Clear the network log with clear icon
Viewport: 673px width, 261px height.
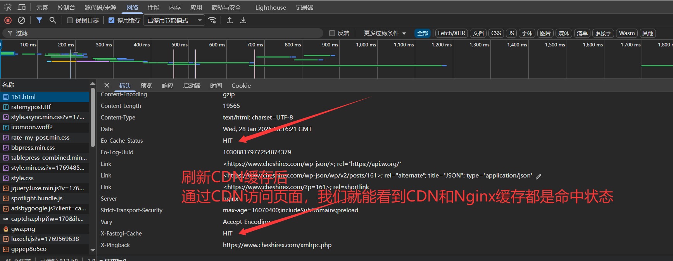tap(22, 20)
